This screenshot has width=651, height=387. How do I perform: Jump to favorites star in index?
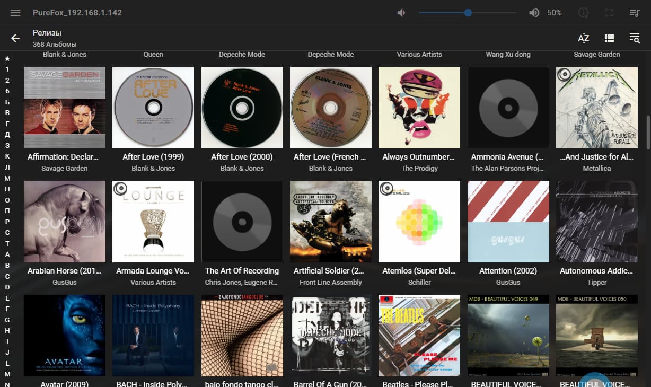click(x=7, y=58)
